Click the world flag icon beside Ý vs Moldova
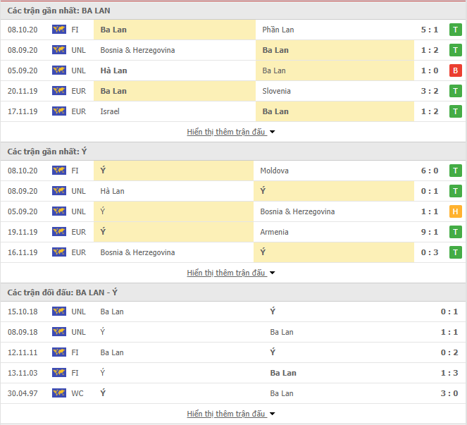Image resolution: width=467 pixels, height=425 pixels. point(59,171)
